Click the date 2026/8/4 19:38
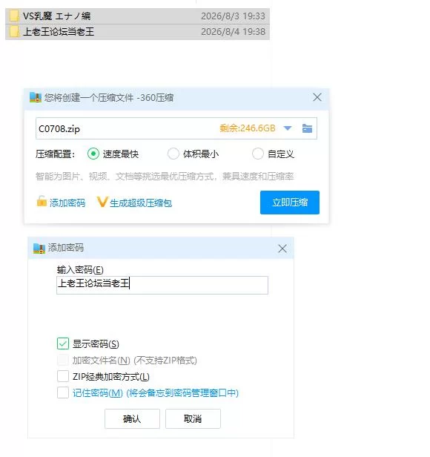The height and width of the screenshot is (457, 430). coord(233,32)
